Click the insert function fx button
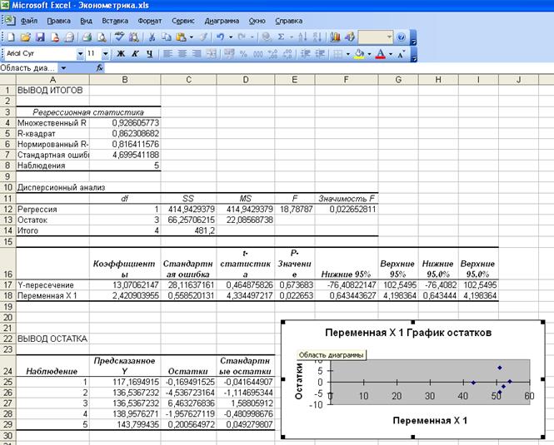554x445 pixels. tap(100, 68)
